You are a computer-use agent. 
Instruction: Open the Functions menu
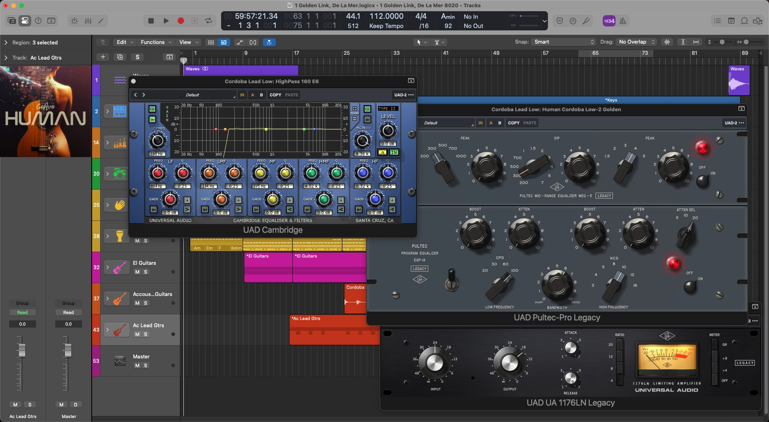coord(156,42)
